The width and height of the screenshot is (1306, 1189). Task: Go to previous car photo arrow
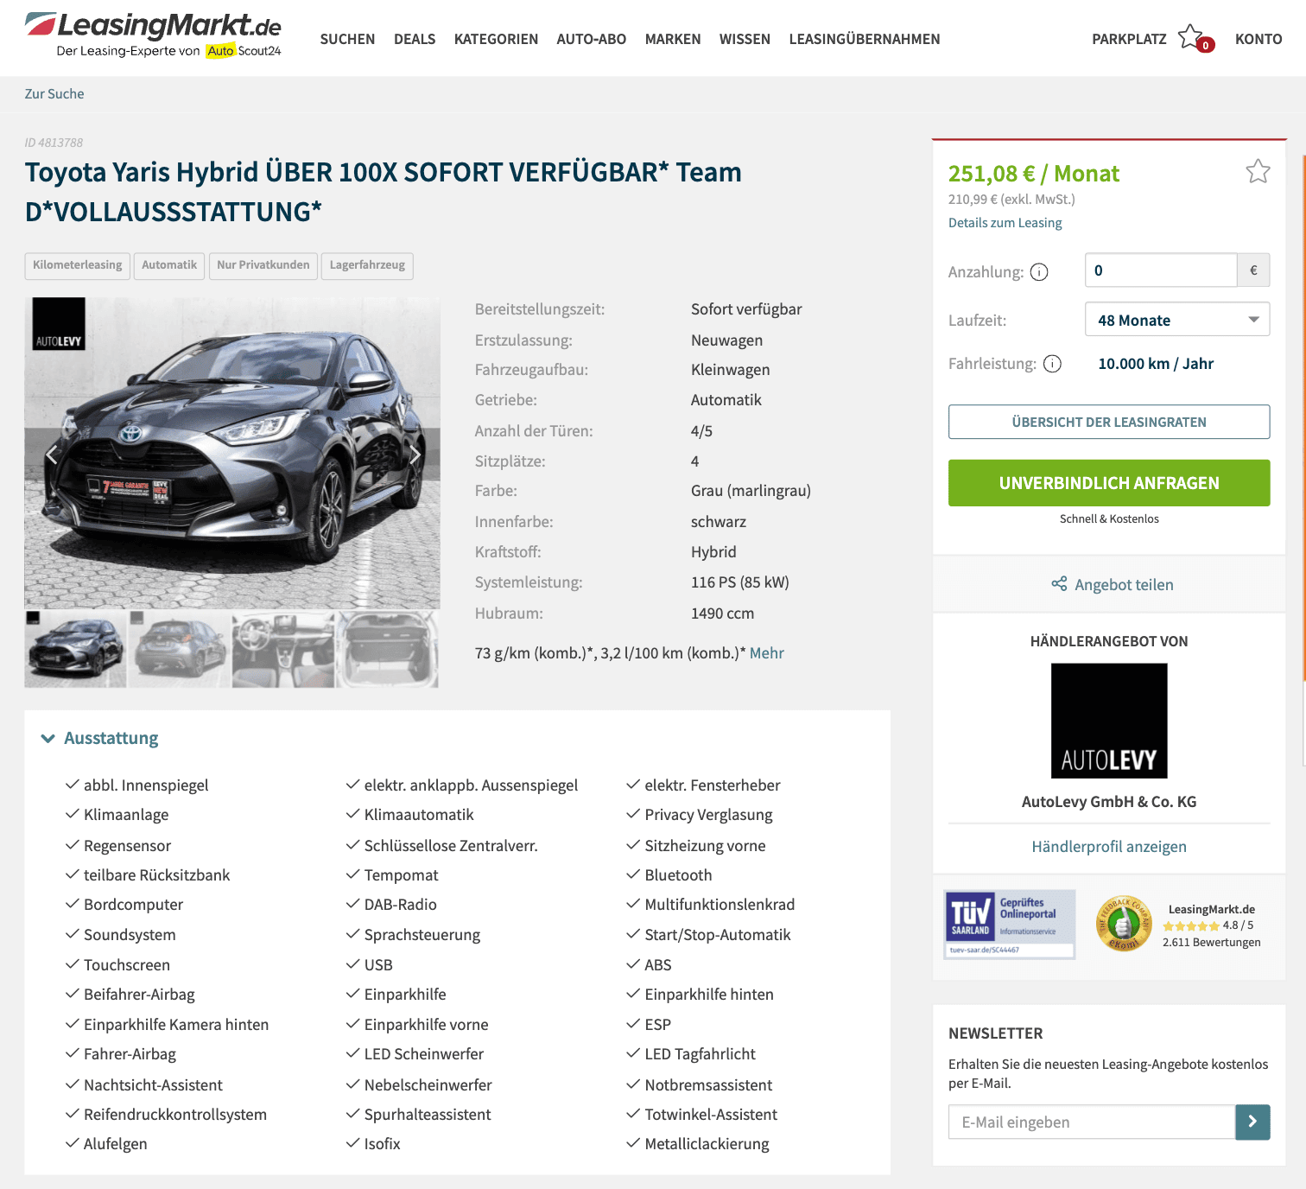click(x=52, y=455)
